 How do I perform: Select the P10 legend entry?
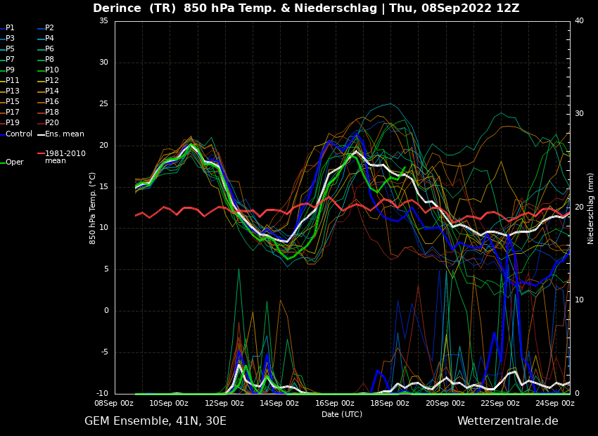click(48, 70)
